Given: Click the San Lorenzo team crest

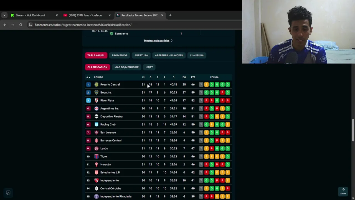Looking at the screenshot, I should tap(97, 132).
